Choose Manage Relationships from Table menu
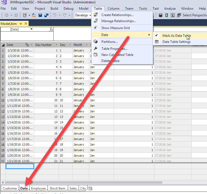Image resolution: width=207 pixels, height=194 pixels. [x=119, y=21]
